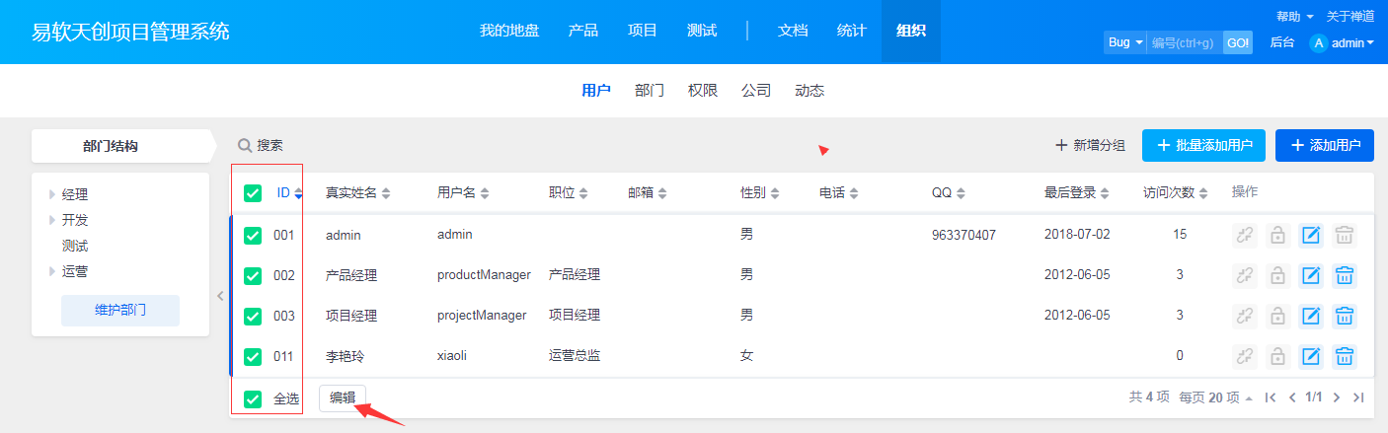Switch to the 部门 sub-tab
This screenshot has height=433, width=1388.
point(650,91)
